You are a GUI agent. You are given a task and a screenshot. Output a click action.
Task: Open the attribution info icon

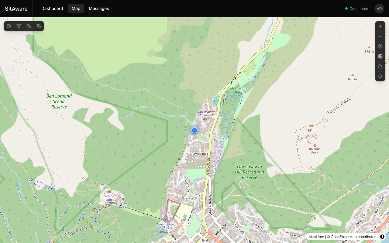[x=382, y=237]
